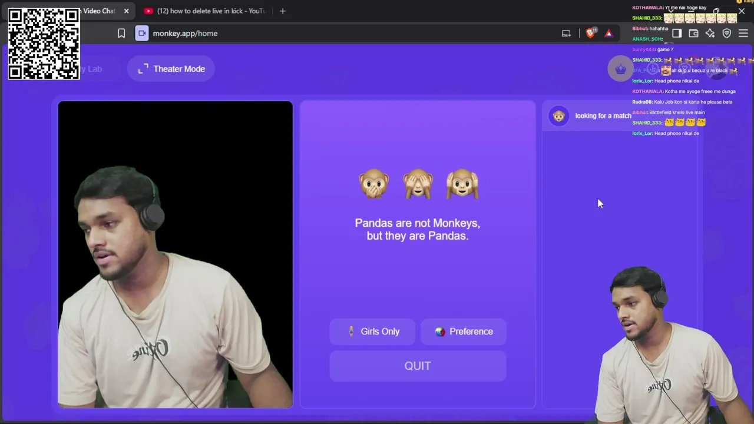Screen dimensions: 754x424
Task: Click the monkey avatar beside 'looking for a match'
Action: point(559,116)
